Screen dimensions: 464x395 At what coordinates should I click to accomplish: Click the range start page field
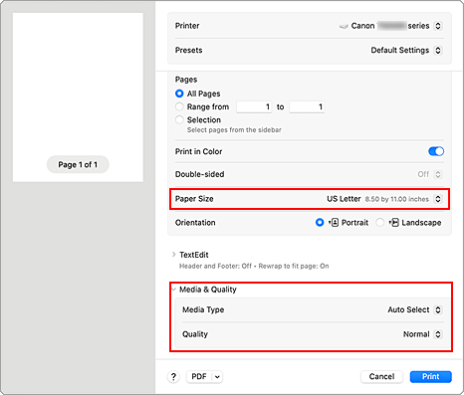[x=254, y=106]
